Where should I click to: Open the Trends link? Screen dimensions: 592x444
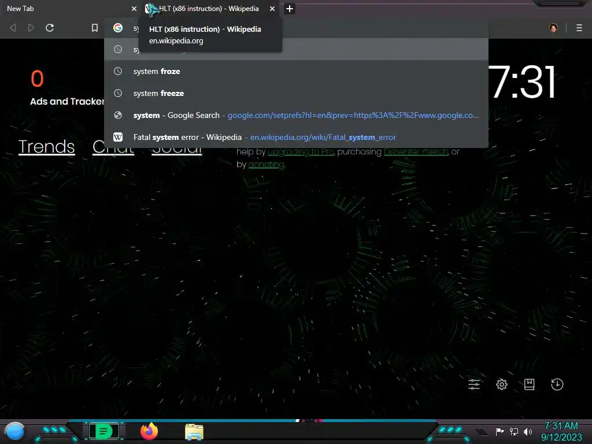coord(46,146)
